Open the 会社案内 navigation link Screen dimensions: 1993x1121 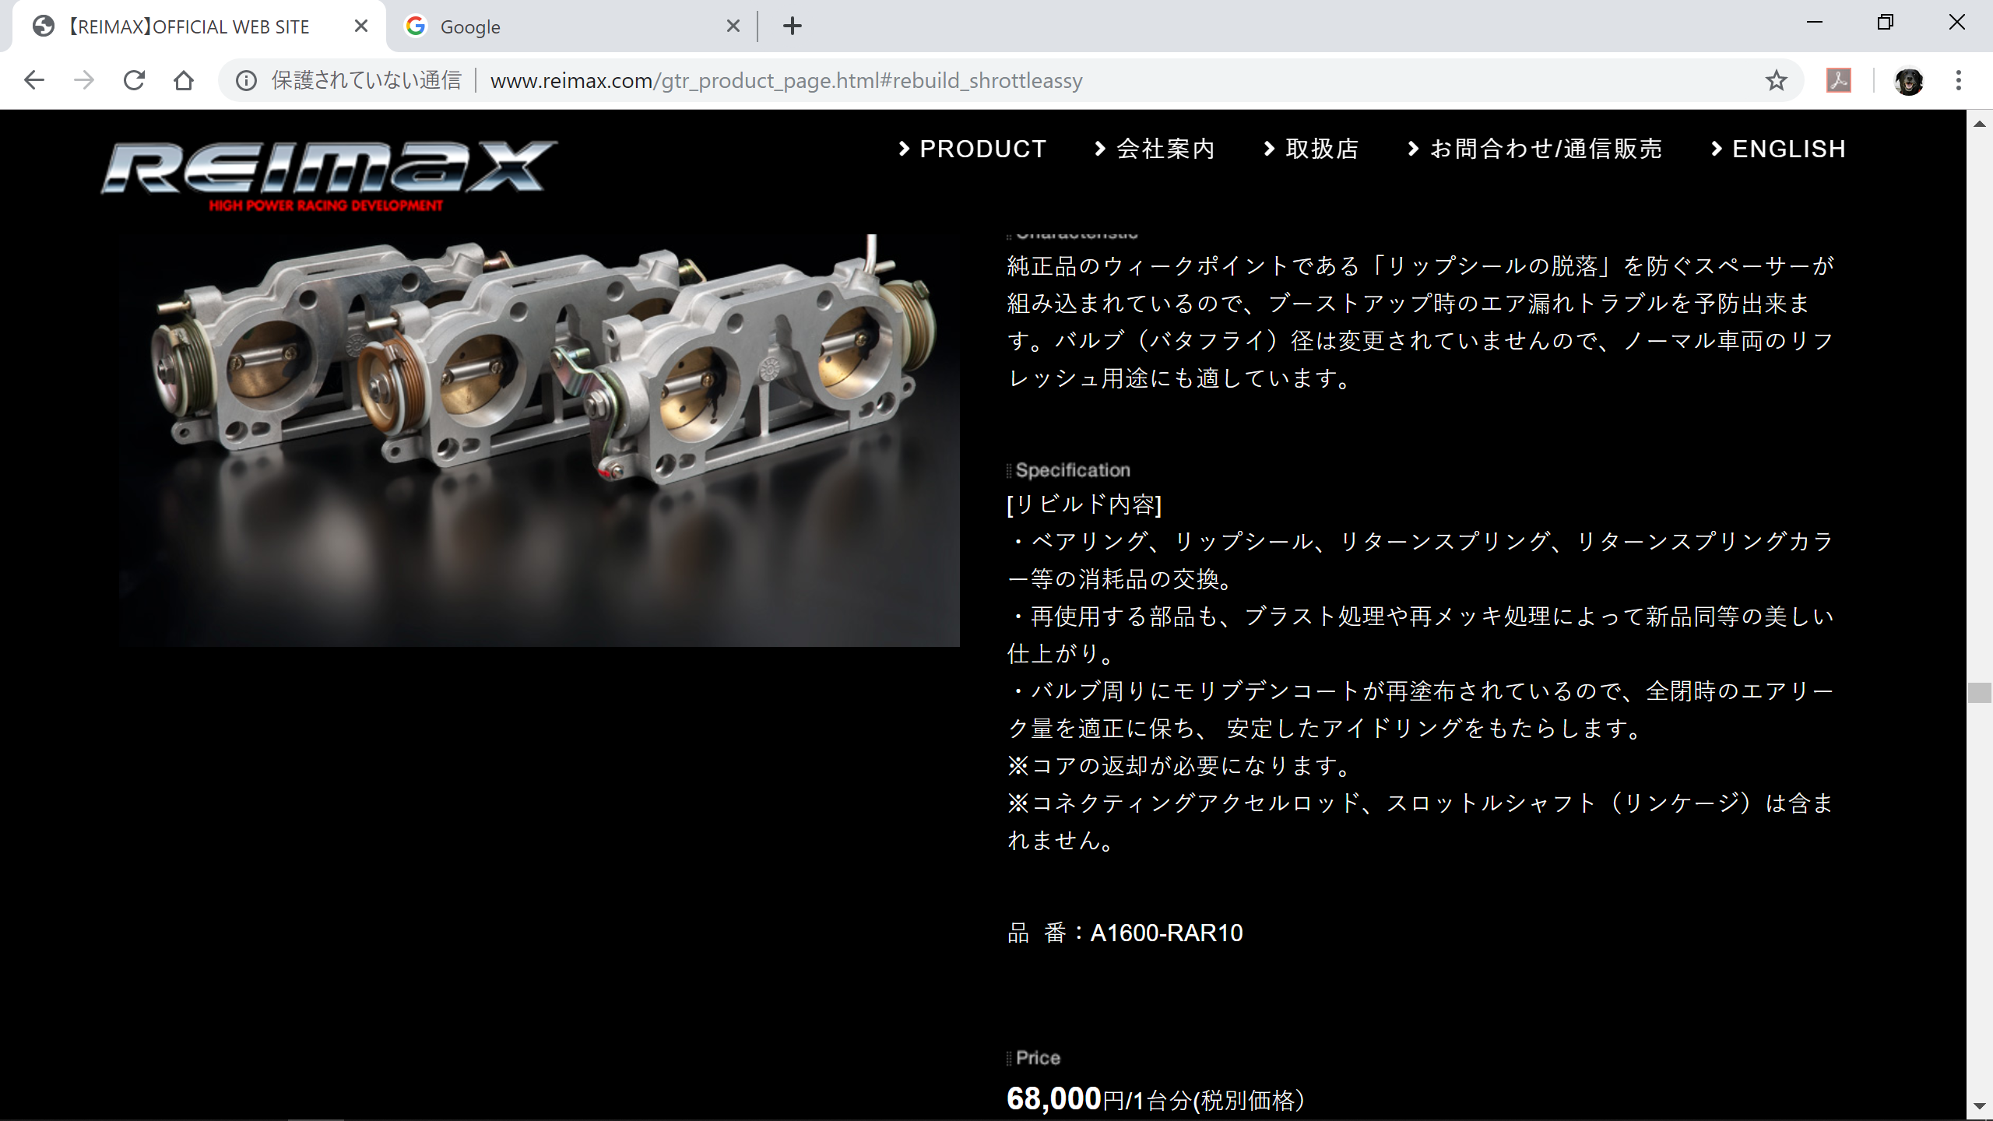point(1155,149)
